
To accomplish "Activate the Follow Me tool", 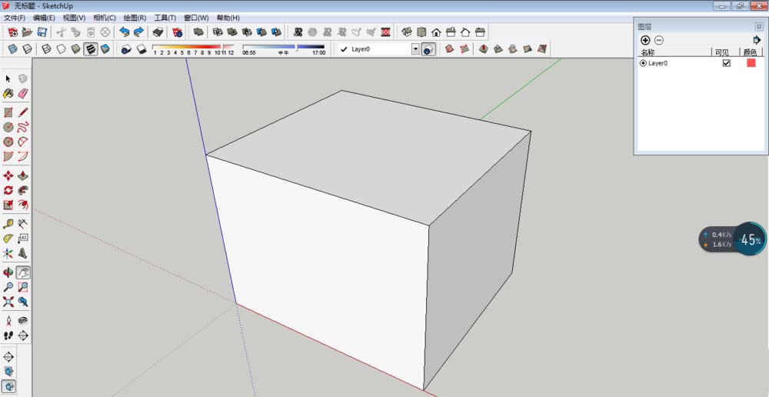I will point(23,190).
